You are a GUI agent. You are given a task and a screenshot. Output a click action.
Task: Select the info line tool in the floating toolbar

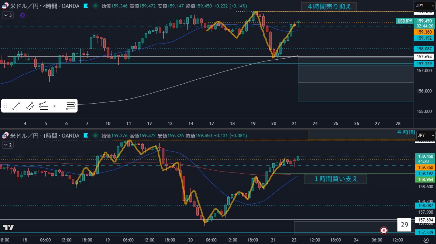point(30,106)
